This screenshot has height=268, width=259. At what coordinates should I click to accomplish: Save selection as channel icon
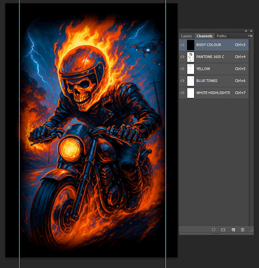coord(223,230)
